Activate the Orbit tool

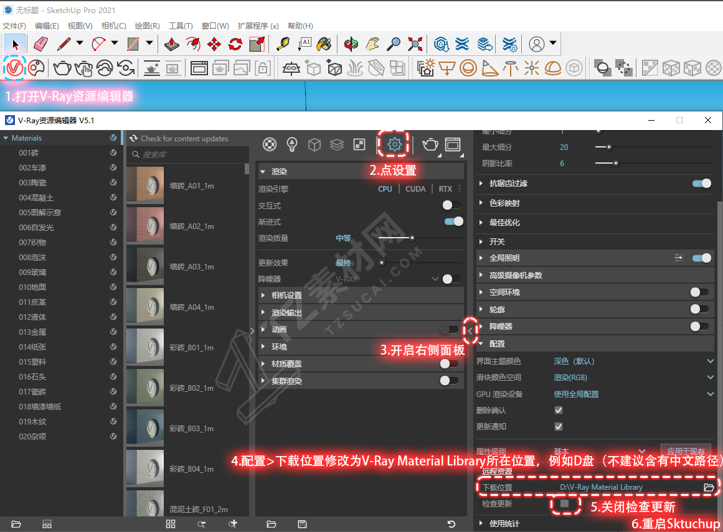point(351,44)
